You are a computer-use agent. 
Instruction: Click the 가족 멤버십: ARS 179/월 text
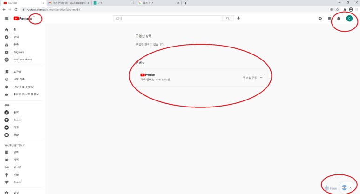tap(155, 80)
